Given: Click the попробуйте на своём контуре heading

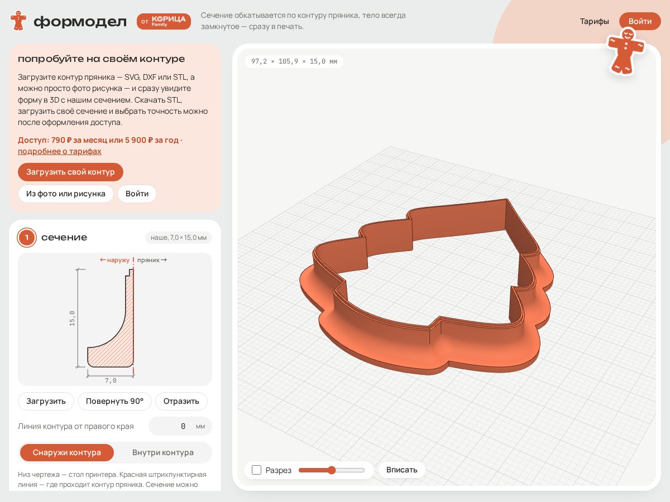Looking at the screenshot, I should coord(101,59).
